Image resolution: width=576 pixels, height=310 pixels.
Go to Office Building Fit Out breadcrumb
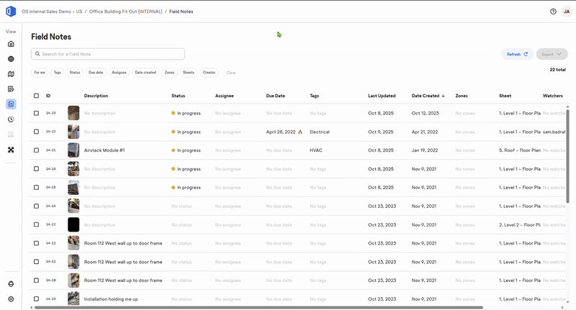coord(125,12)
